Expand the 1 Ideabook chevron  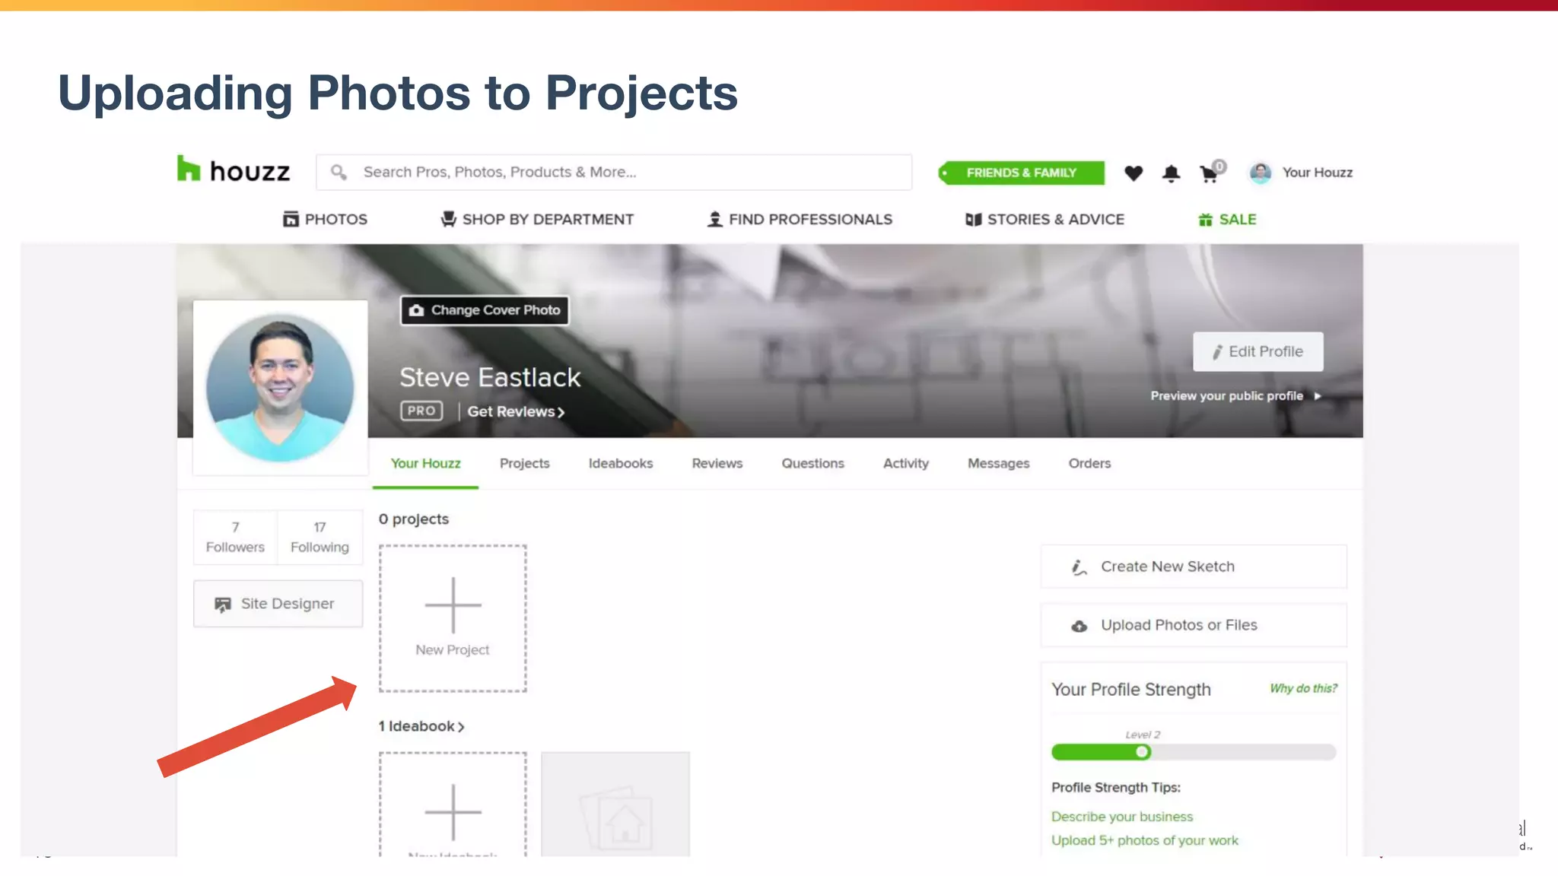(461, 727)
